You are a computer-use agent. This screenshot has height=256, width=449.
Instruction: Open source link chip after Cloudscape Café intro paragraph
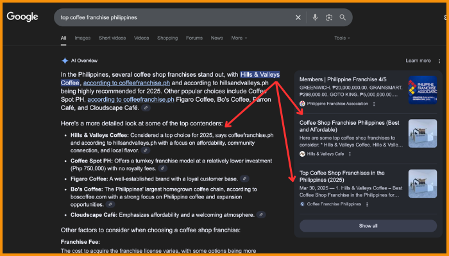(146, 108)
